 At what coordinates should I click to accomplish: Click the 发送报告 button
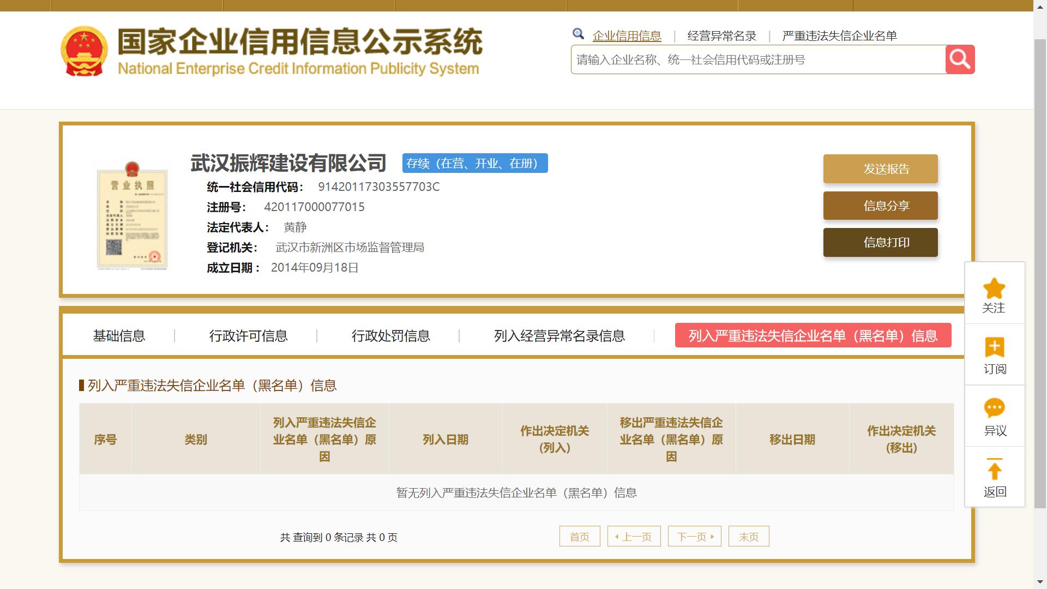point(880,169)
